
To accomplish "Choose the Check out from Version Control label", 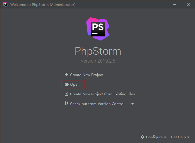I will pos(97,104).
